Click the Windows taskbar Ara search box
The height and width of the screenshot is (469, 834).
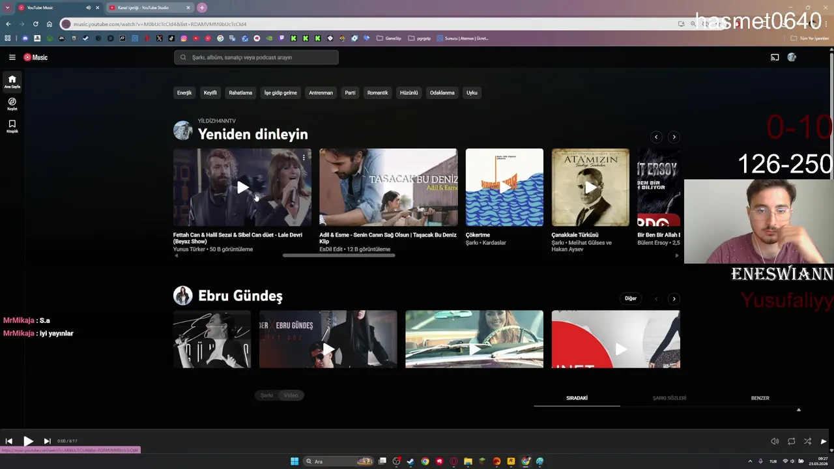click(339, 461)
